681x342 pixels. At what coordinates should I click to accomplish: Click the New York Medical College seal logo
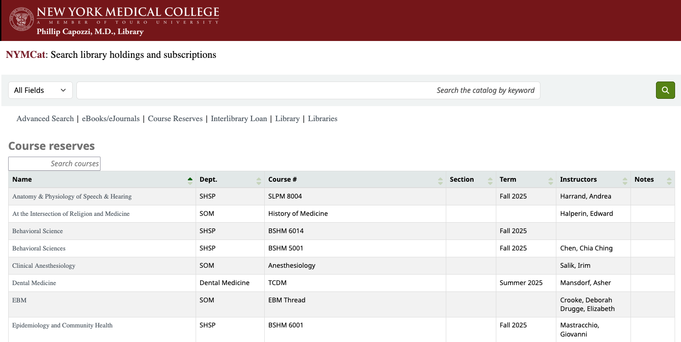(x=21, y=20)
